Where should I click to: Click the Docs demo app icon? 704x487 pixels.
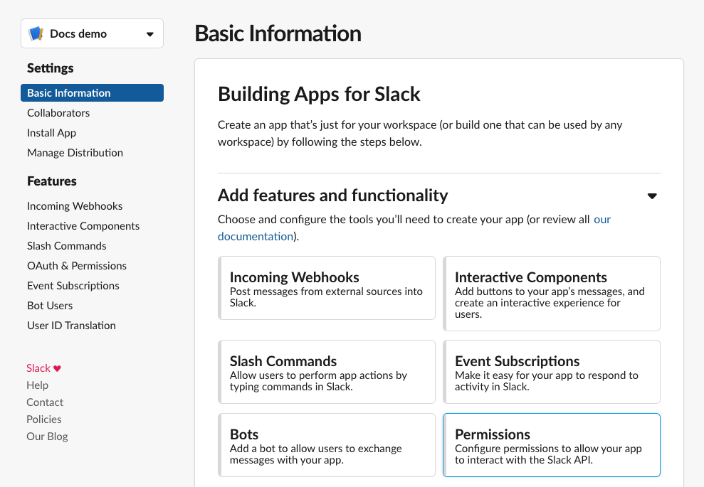click(x=36, y=33)
